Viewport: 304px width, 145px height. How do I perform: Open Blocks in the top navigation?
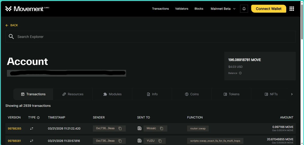point(199,9)
